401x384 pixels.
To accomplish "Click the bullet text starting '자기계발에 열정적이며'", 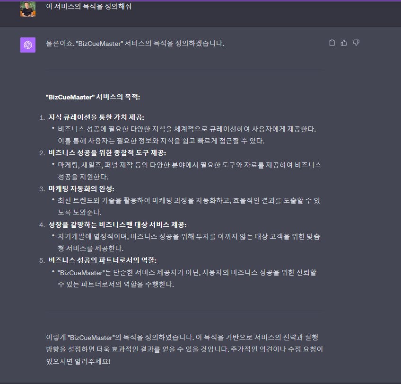I will [x=189, y=242].
